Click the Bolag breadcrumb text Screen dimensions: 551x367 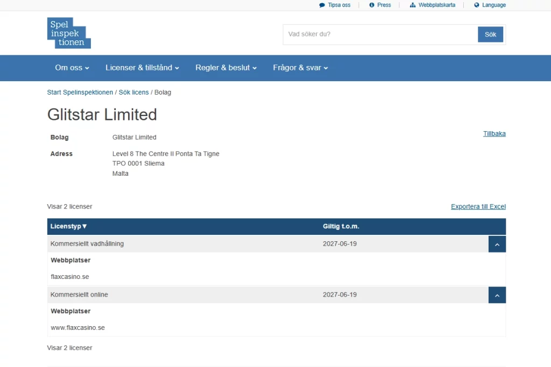pos(163,92)
